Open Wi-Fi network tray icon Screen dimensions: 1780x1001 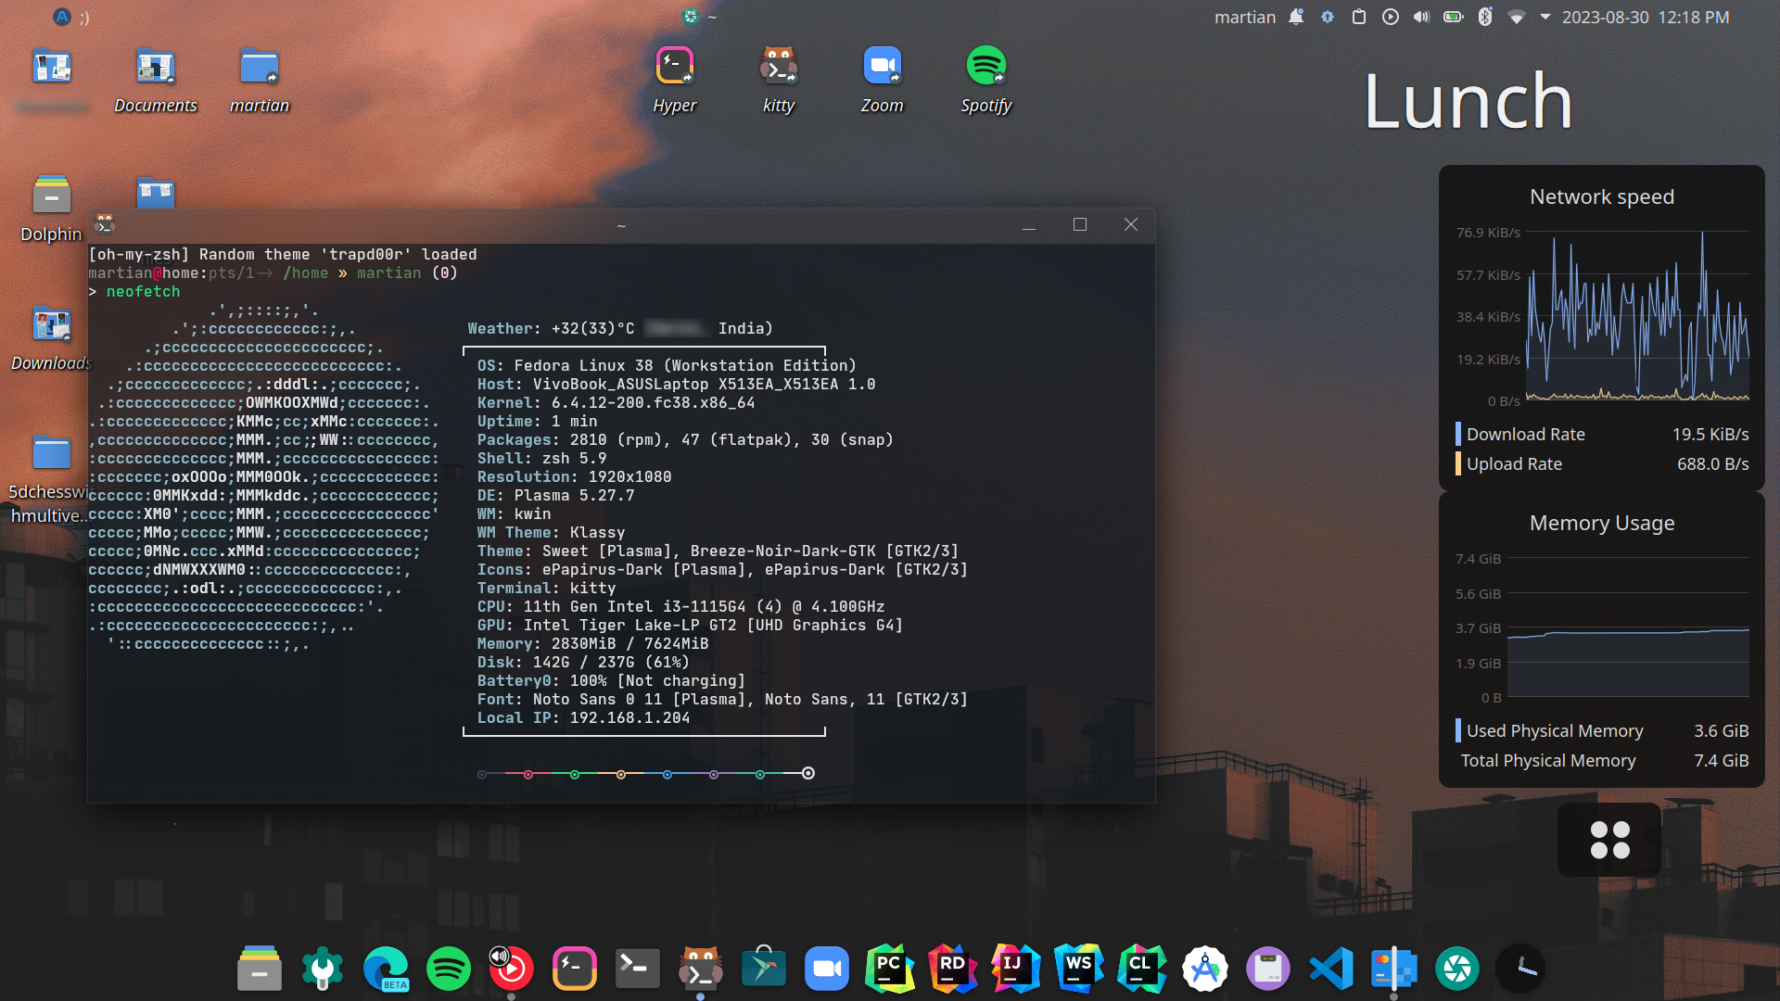[1517, 17]
